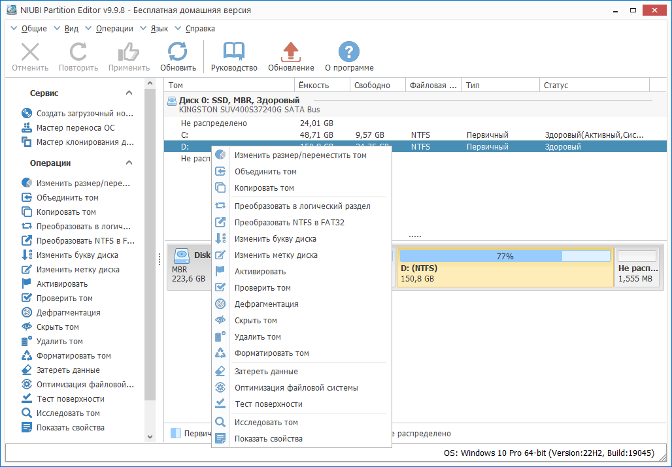Image resolution: width=672 pixels, height=467 pixels.
Task: Collapse the Операции section chevron
Action: click(x=129, y=163)
